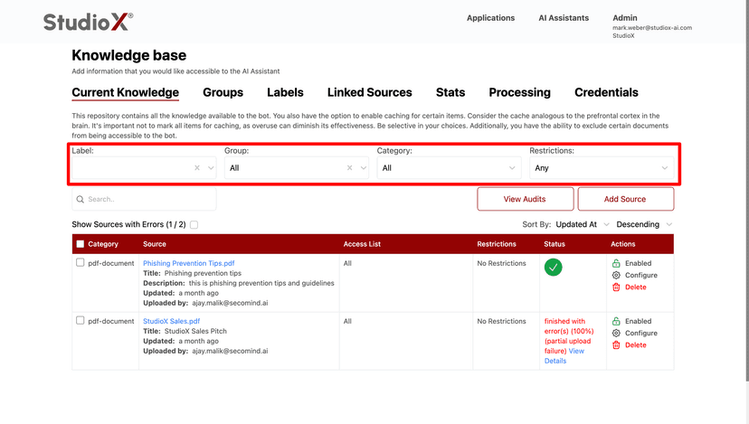Switch to the Current Knowledge tab

[125, 92]
